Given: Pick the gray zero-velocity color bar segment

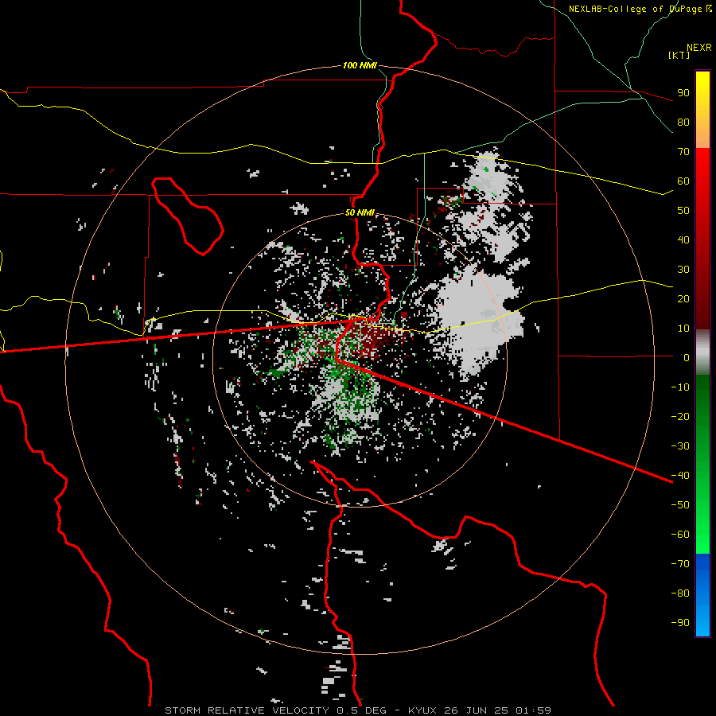Looking at the screenshot, I should point(702,352).
